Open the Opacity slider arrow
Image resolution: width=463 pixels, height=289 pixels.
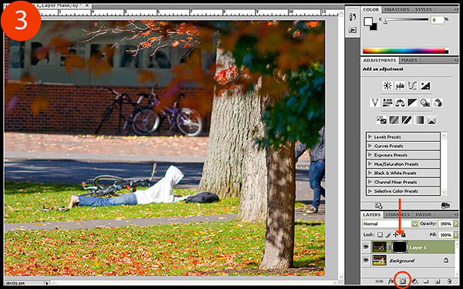click(455, 223)
